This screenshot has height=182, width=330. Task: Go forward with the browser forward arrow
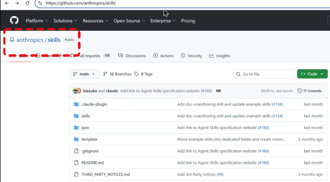pyautogui.click(x=17, y=3)
